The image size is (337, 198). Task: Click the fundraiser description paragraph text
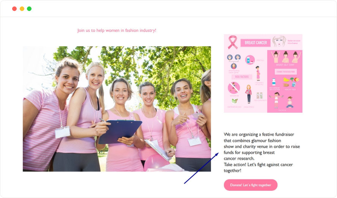point(262,152)
